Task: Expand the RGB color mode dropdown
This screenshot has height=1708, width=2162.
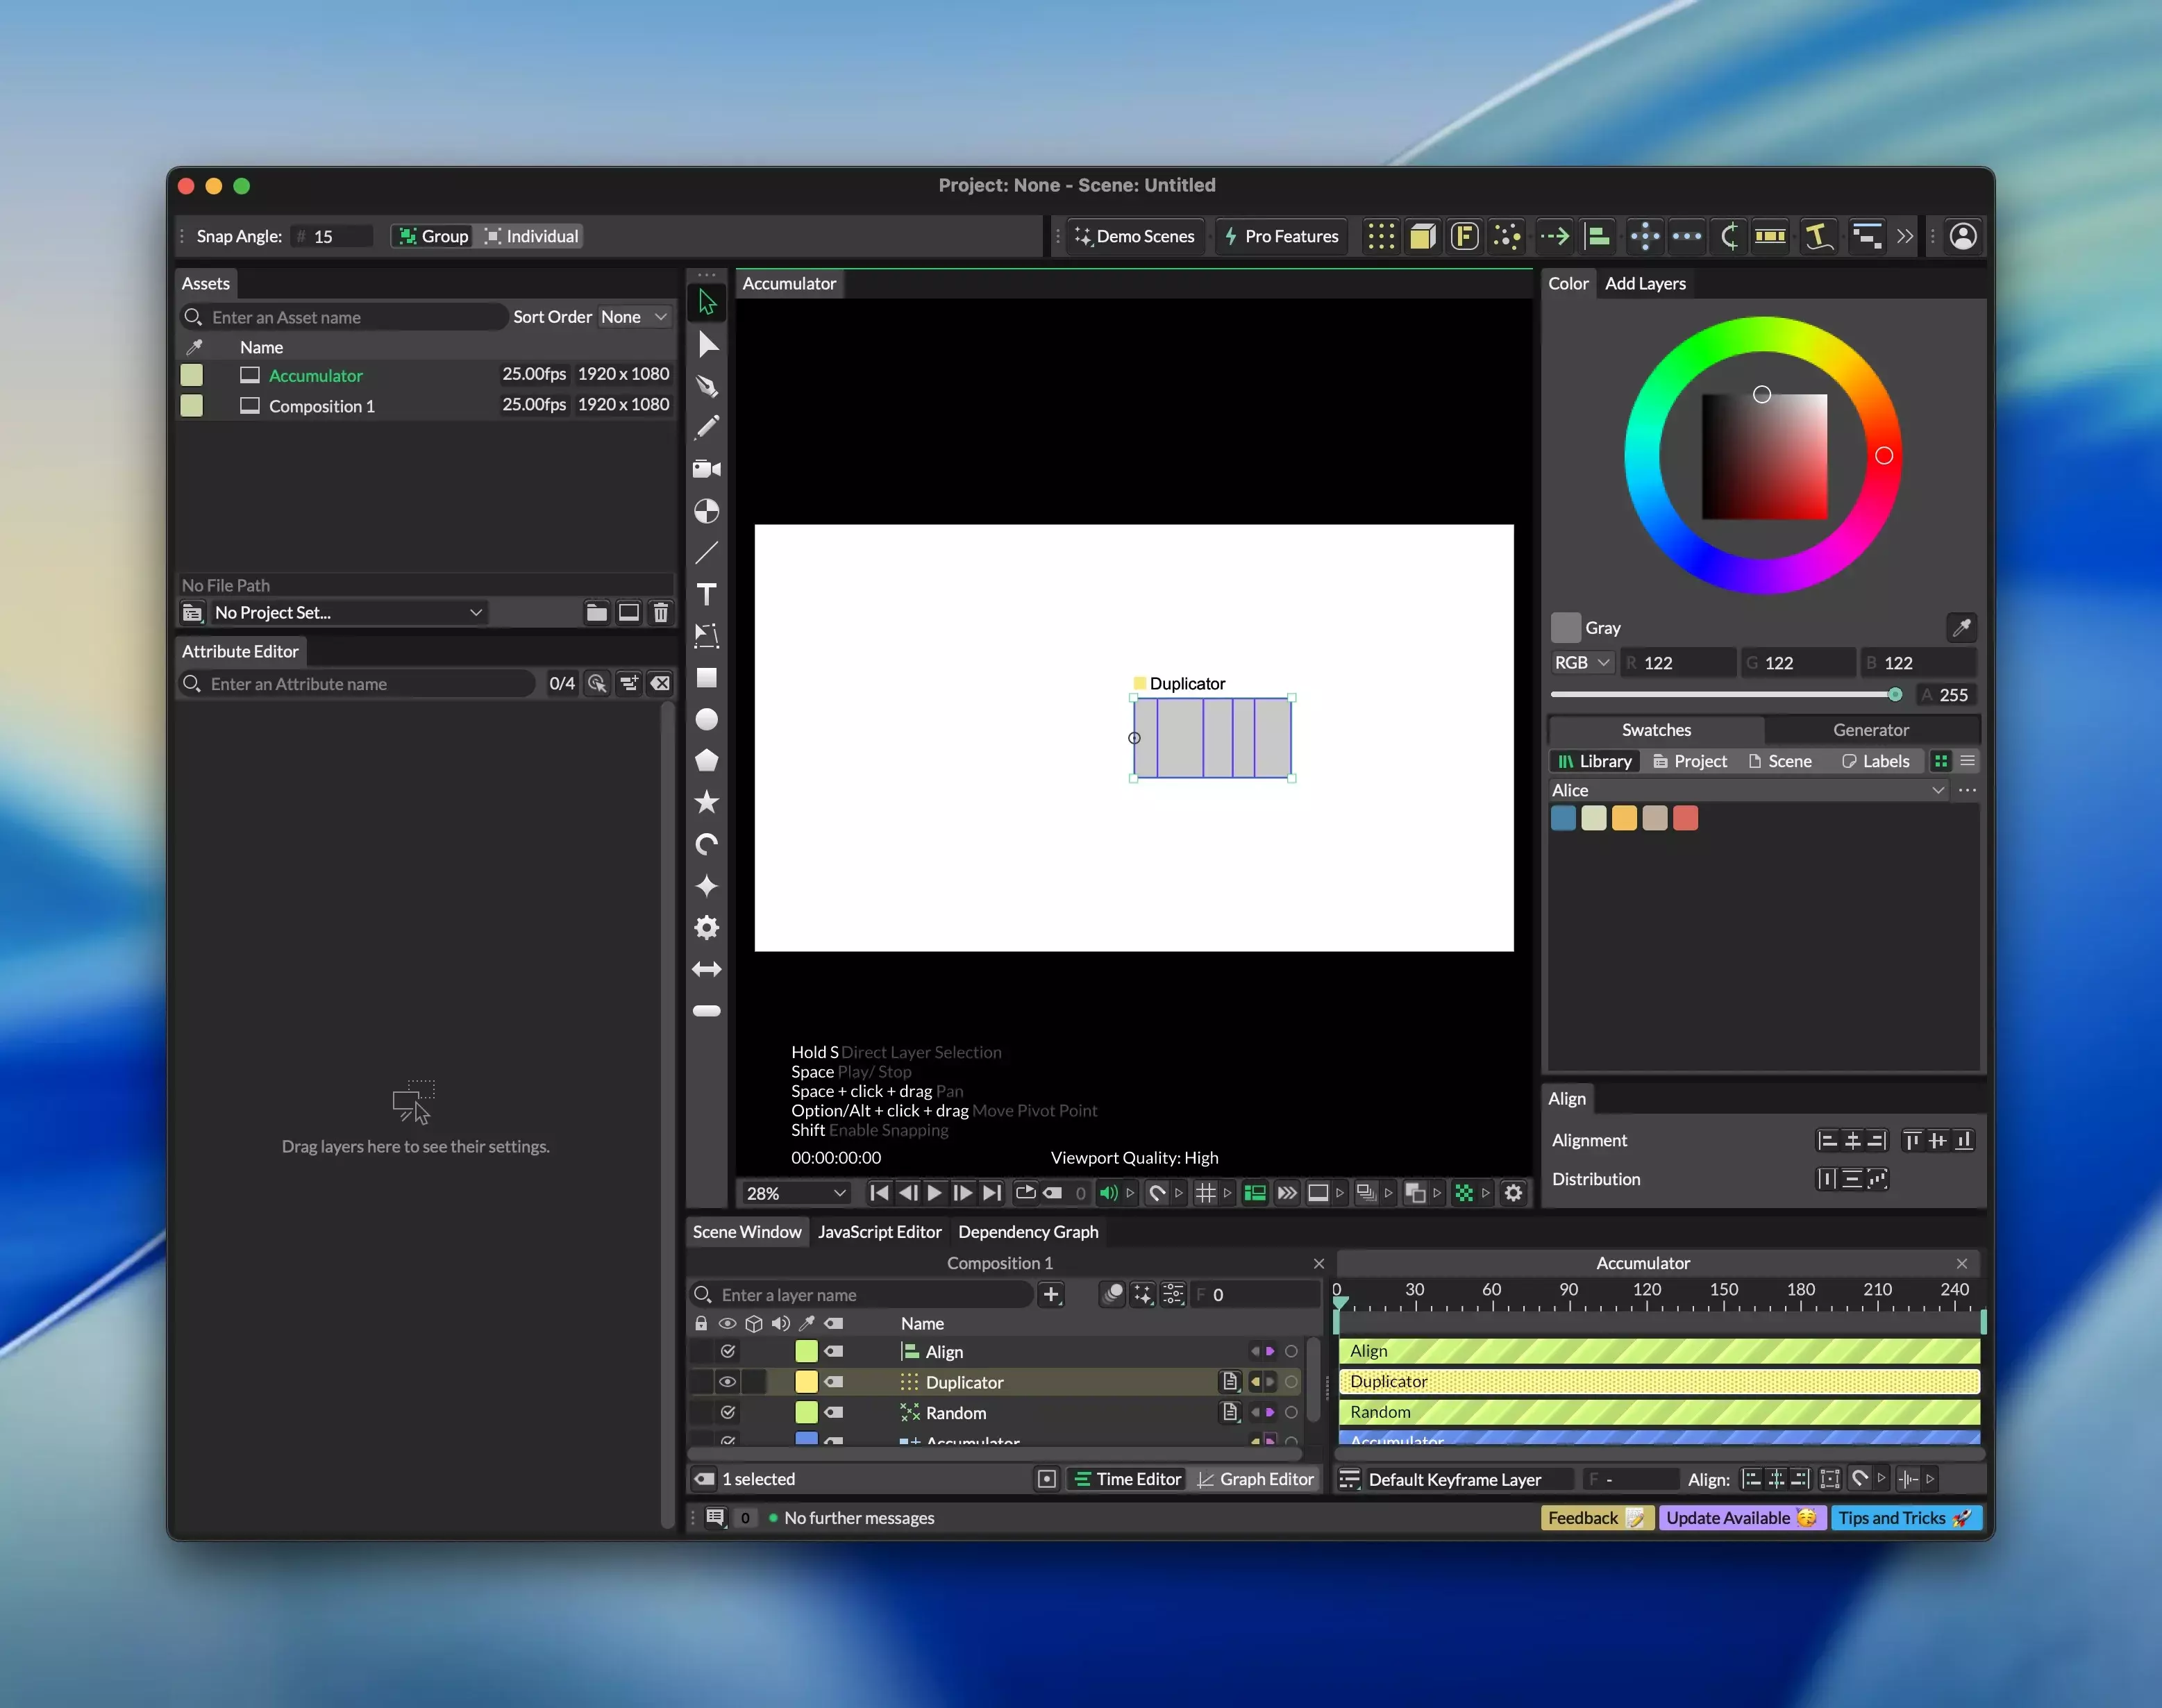Action: coord(1582,662)
